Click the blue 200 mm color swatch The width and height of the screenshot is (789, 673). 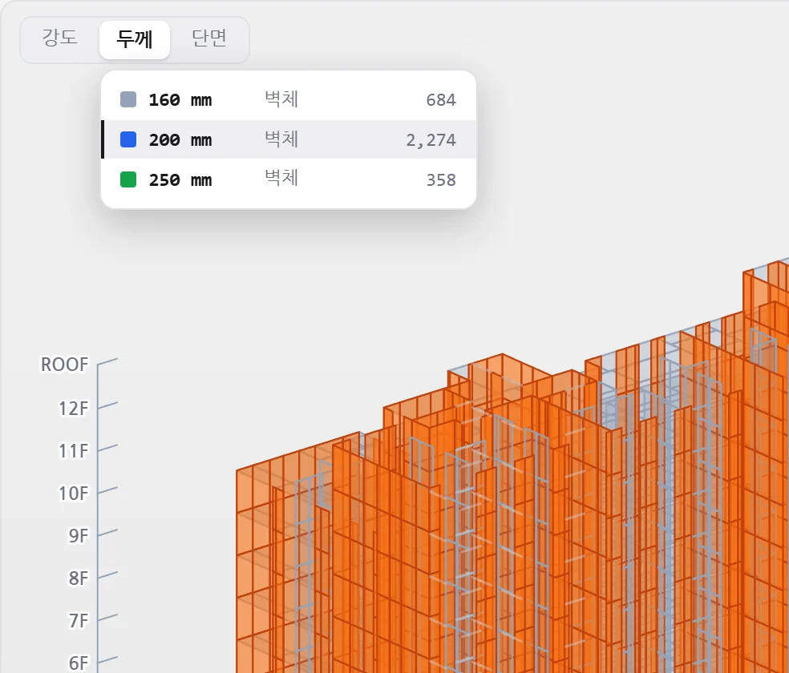[x=128, y=139]
